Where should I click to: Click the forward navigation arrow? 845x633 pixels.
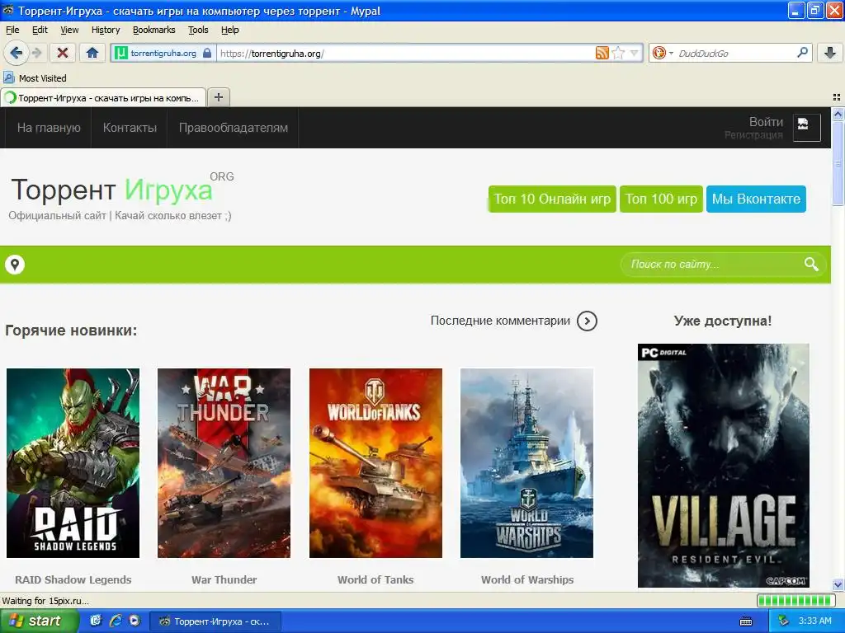coord(36,53)
